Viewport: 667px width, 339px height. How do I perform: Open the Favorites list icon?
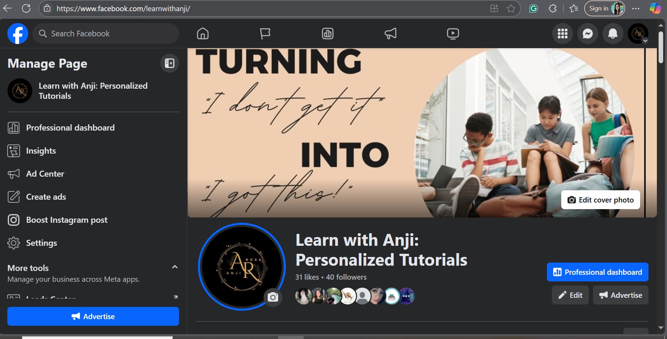click(x=574, y=8)
